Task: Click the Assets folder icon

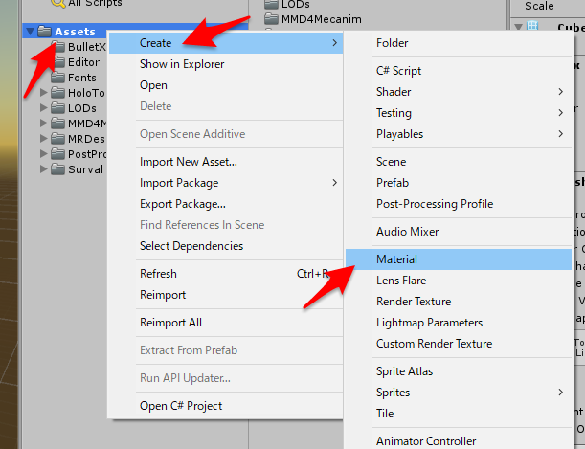Action: tap(44, 32)
